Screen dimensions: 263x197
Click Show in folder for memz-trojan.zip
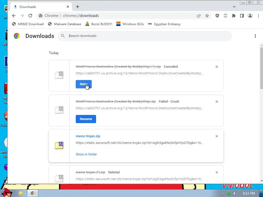click(86, 154)
